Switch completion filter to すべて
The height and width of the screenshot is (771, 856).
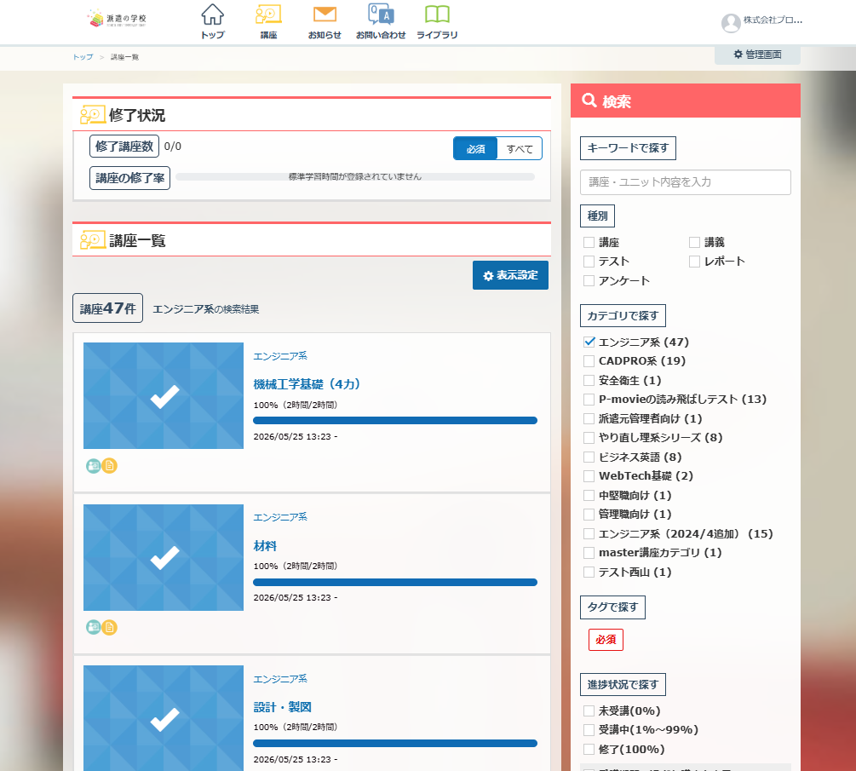pyautogui.click(x=520, y=148)
